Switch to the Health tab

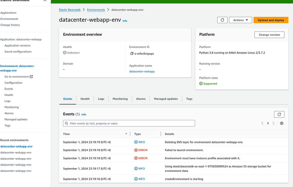coord(85,99)
